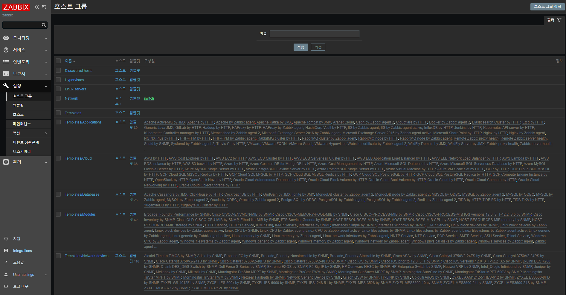Open the Discovered hosts group link
Viewport: 566px width, 295px height.
pyautogui.click(x=79, y=71)
